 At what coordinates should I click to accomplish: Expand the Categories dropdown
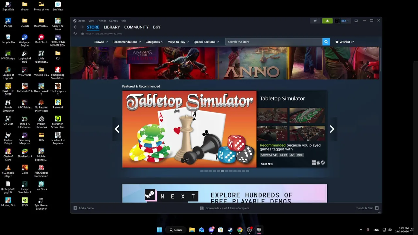pyautogui.click(x=154, y=42)
